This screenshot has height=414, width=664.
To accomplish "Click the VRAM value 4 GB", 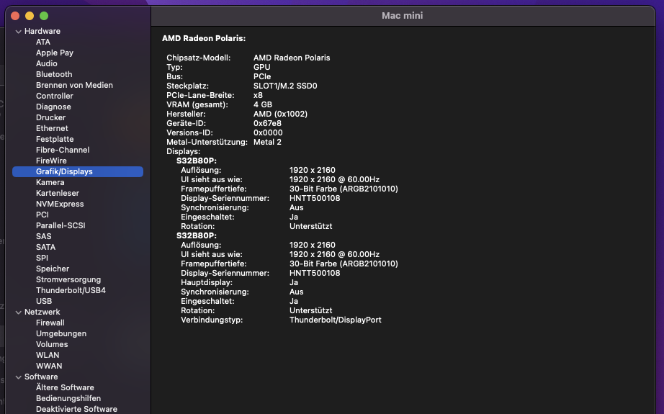I will tap(263, 104).
